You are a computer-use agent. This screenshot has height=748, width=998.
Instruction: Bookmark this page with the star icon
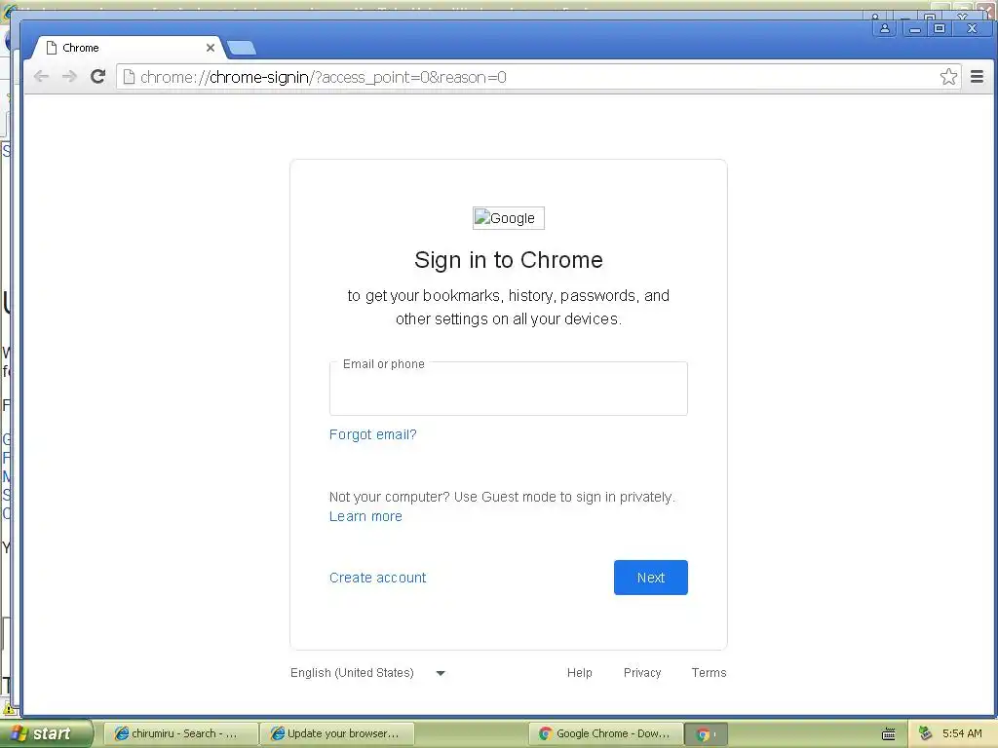948,77
